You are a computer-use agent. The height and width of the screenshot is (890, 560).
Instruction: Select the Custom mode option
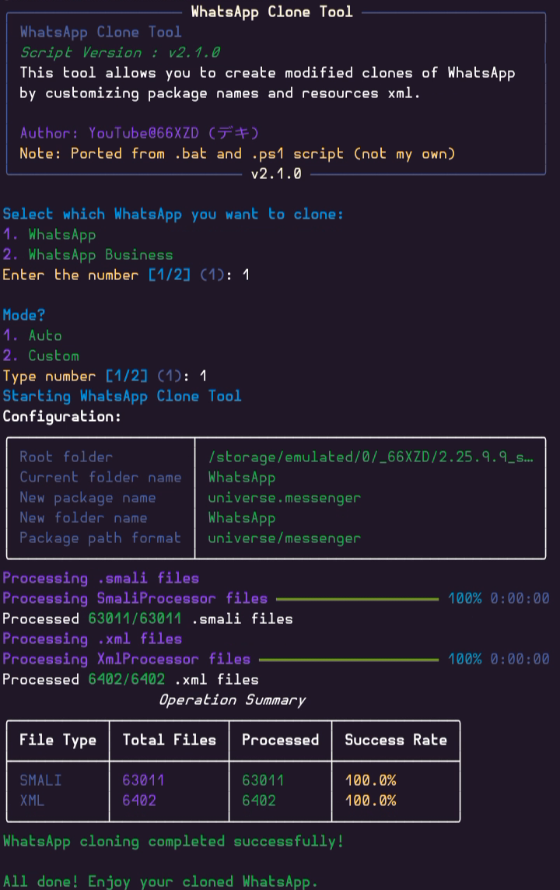tap(41, 356)
